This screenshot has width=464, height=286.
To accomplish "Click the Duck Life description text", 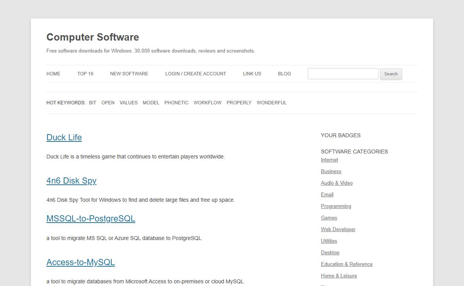I will coord(136,157).
